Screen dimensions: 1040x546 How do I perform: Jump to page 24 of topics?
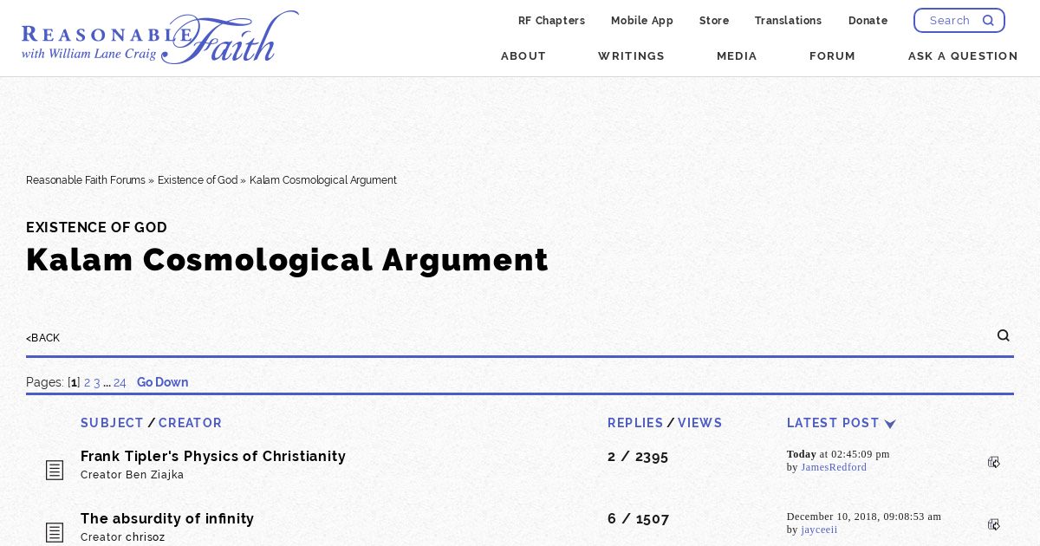120,382
